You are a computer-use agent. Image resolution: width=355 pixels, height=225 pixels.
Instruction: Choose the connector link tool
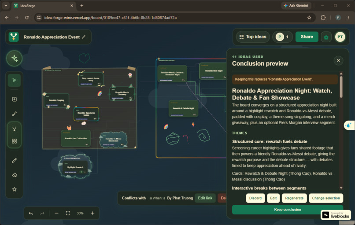tap(14, 114)
